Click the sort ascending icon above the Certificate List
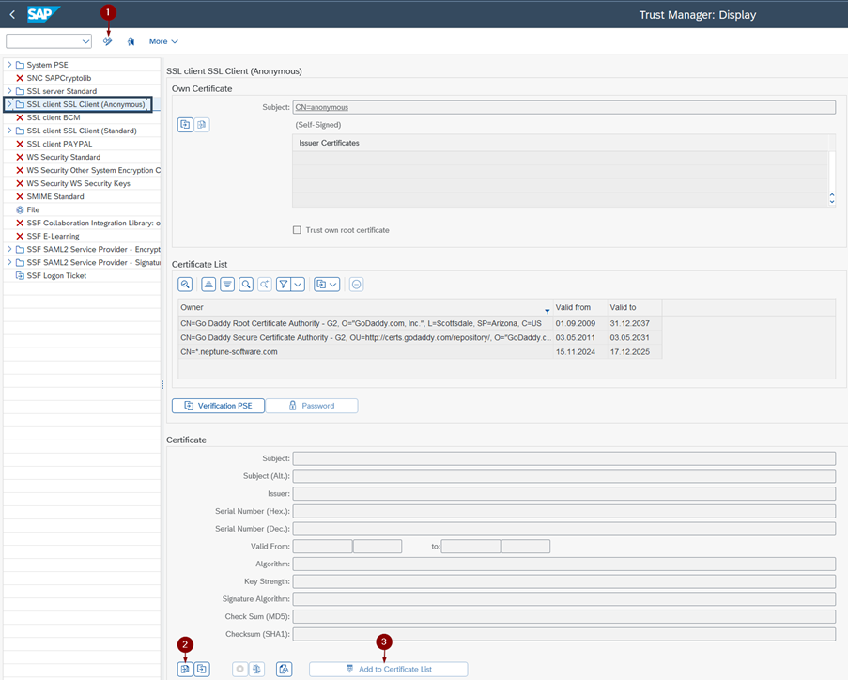The height and width of the screenshot is (680, 848). click(x=209, y=284)
